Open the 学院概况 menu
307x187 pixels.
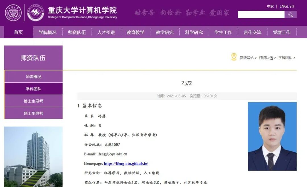pos(47,32)
